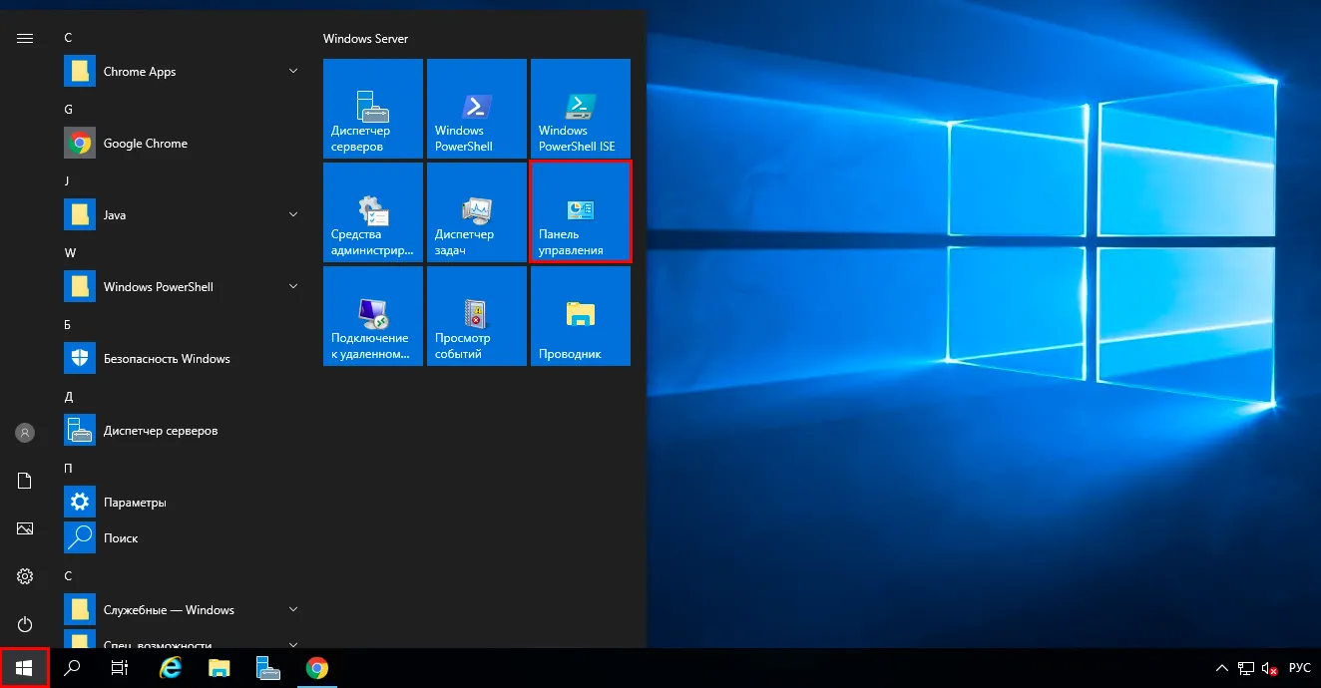
Task: Expand the Windows PowerShell folder
Action: [183, 287]
